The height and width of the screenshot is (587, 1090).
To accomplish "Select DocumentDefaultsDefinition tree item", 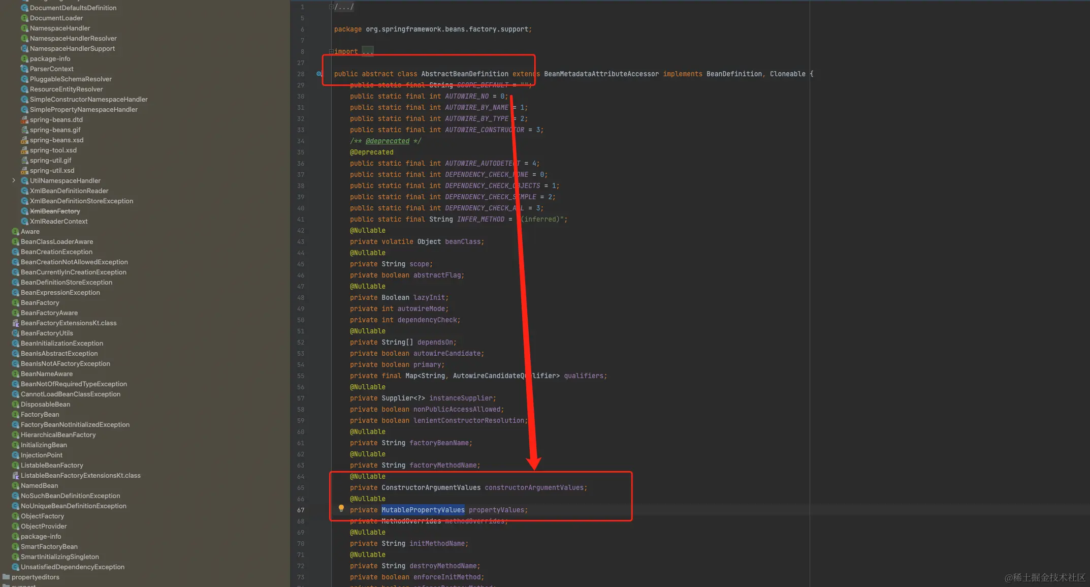I will tap(73, 8).
